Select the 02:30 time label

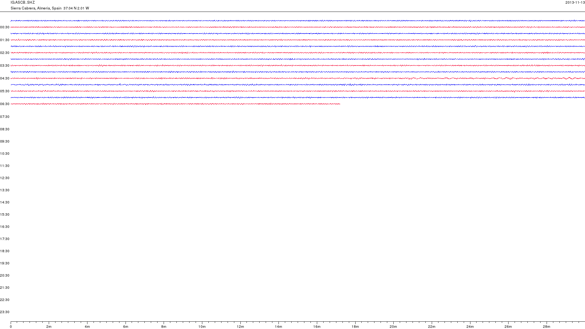[x=5, y=53]
